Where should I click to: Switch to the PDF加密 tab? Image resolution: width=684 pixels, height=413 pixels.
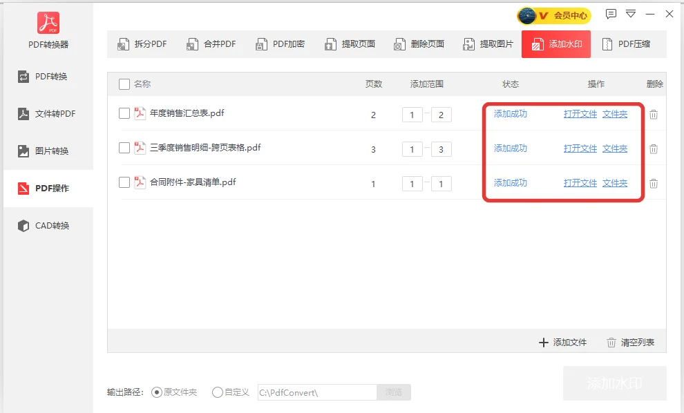tap(280, 44)
